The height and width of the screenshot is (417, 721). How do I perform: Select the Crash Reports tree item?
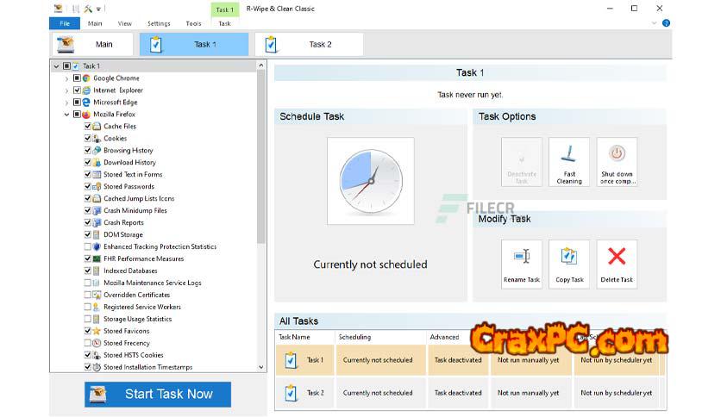click(x=123, y=222)
